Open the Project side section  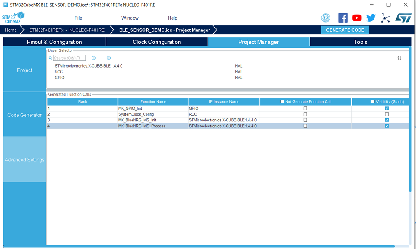click(x=25, y=70)
